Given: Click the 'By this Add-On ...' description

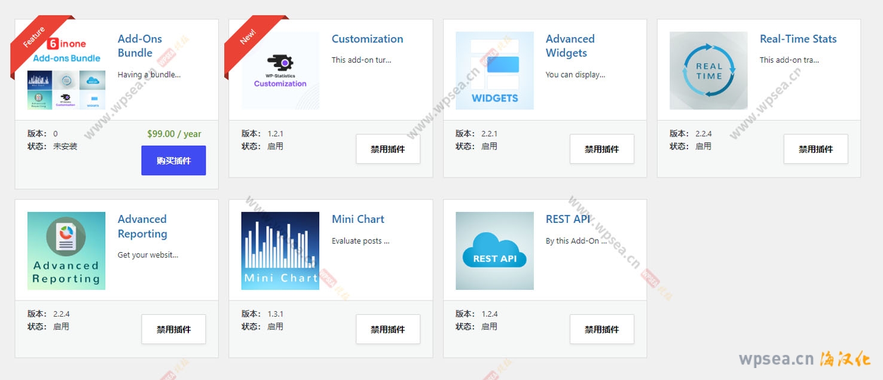Looking at the screenshot, I should point(576,241).
